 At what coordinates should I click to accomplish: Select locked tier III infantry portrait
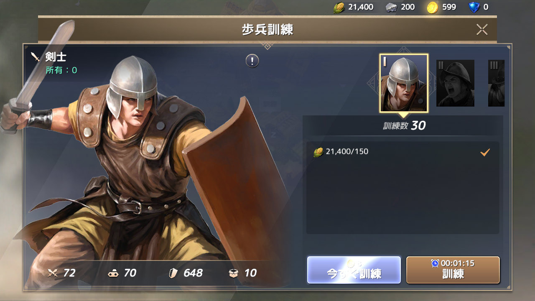tap(496, 83)
